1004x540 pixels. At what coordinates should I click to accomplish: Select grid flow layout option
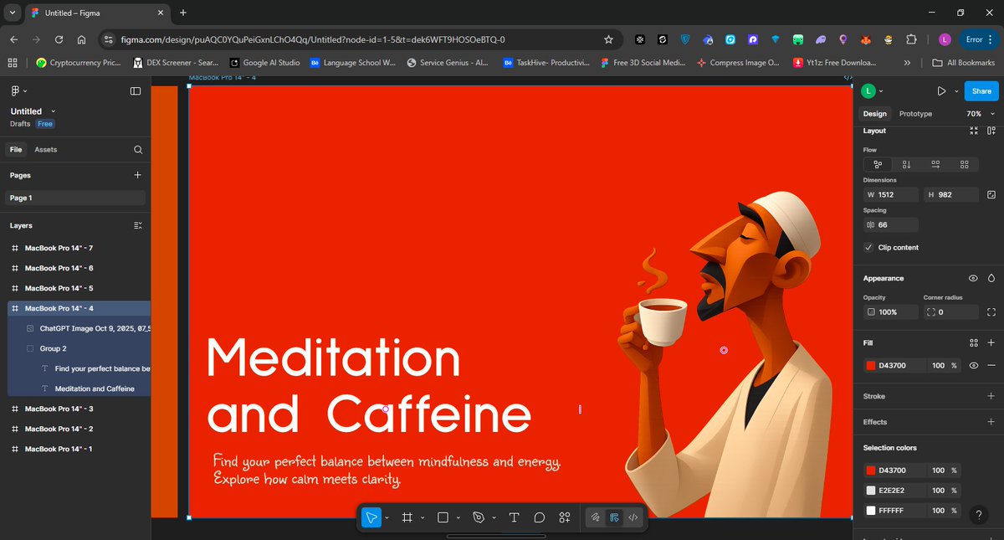click(965, 164)
